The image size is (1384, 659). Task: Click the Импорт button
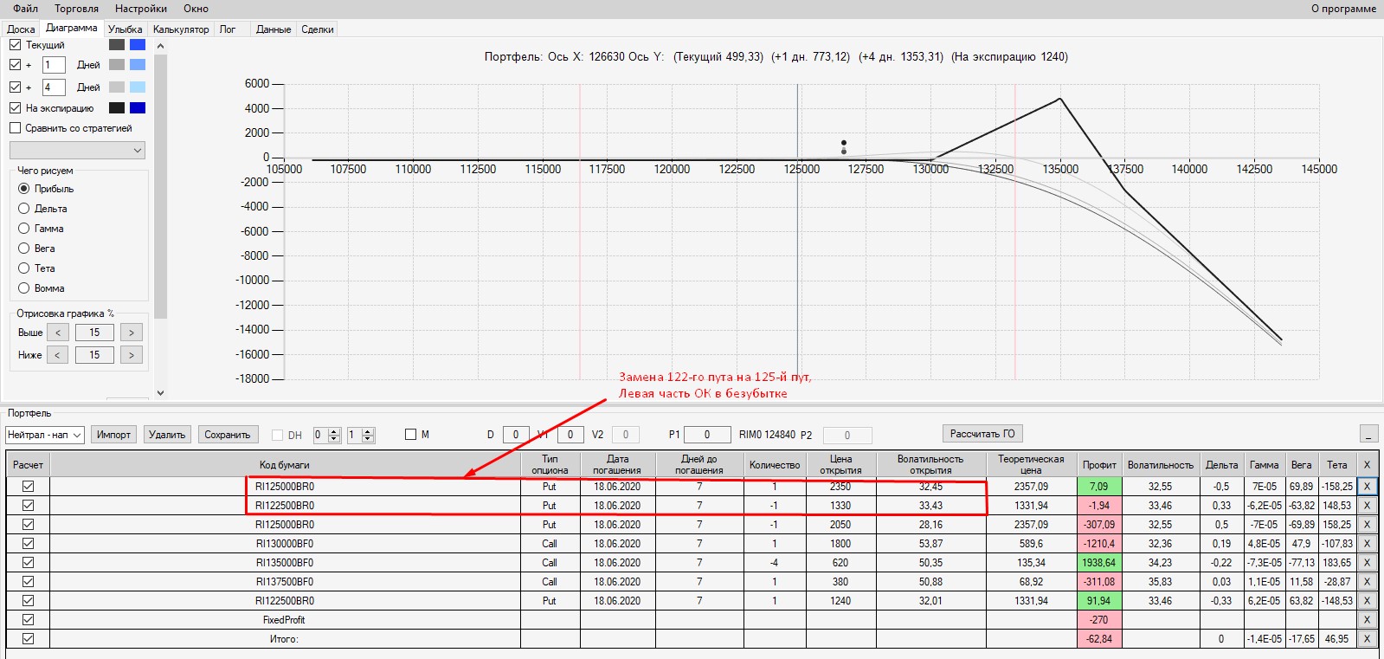[x=113, y=435]
